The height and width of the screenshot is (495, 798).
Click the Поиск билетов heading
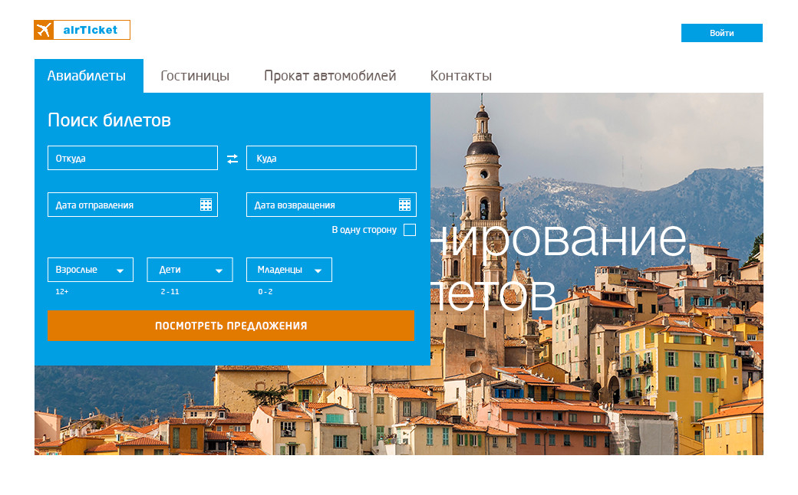pyautogui.click(x=110, y=120)
